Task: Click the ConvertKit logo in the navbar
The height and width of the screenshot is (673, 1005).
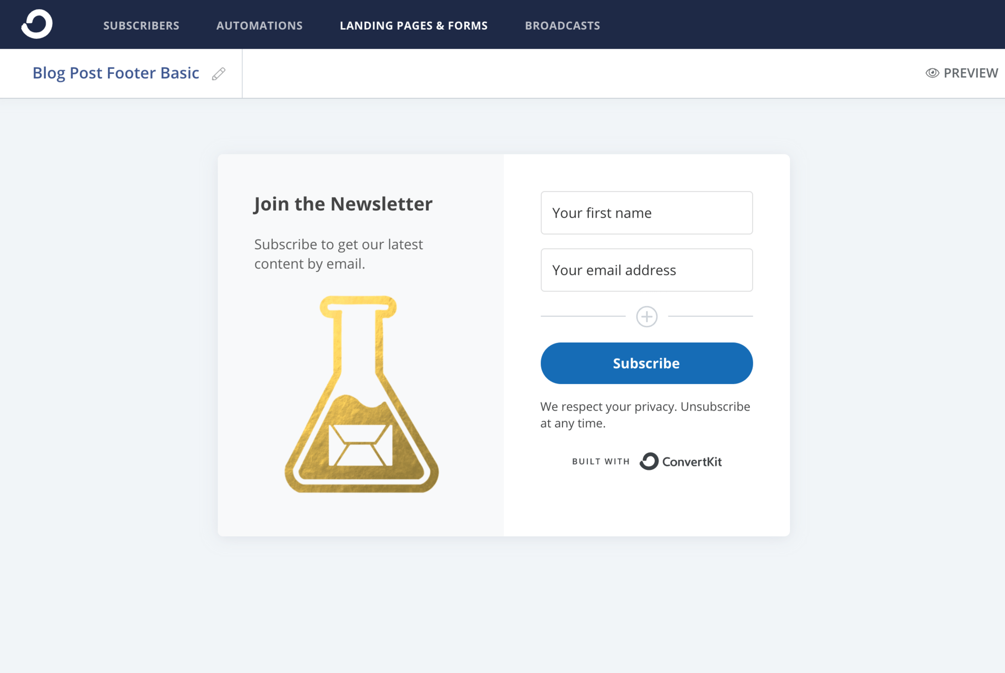Action: point(37,24)
